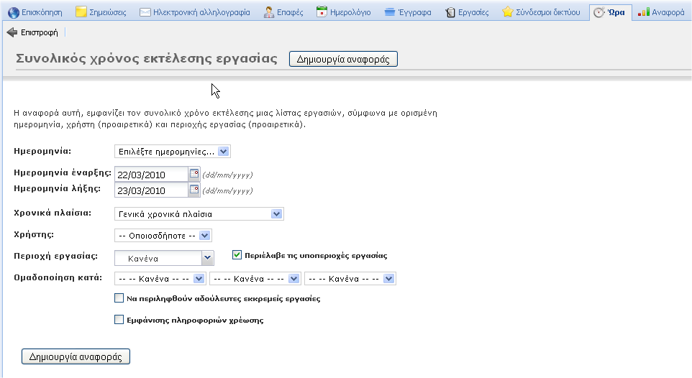Screen dimensions: 692x378
Task: Click the back arrow Επιστροφή
Action: pyautogui.click(x=12, y=32)
